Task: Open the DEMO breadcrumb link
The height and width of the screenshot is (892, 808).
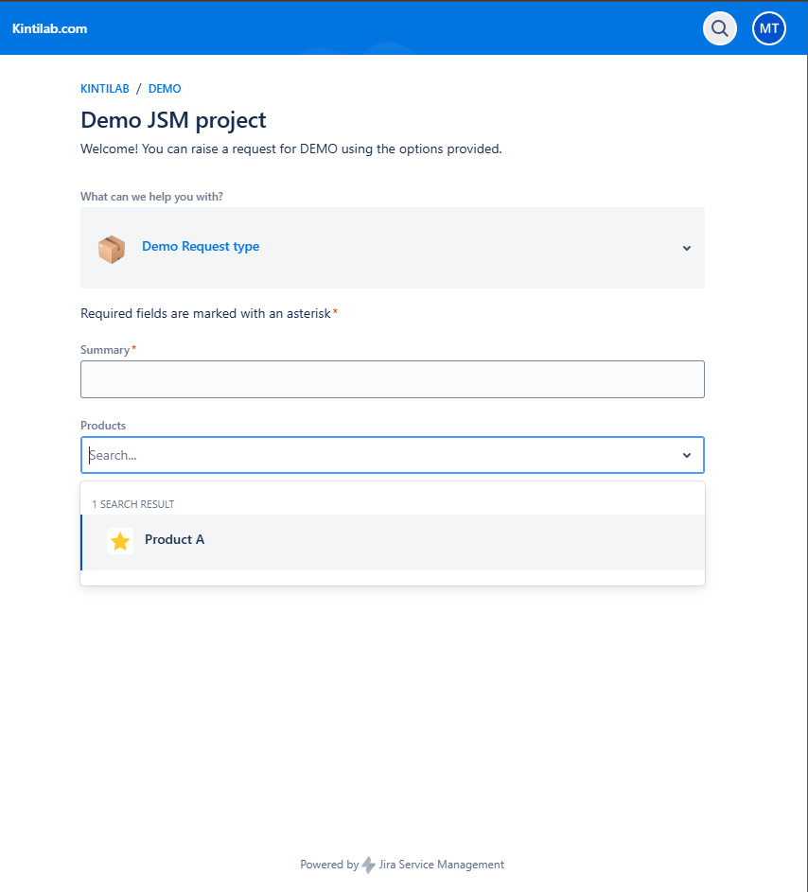Action: (x=165, y=89)
